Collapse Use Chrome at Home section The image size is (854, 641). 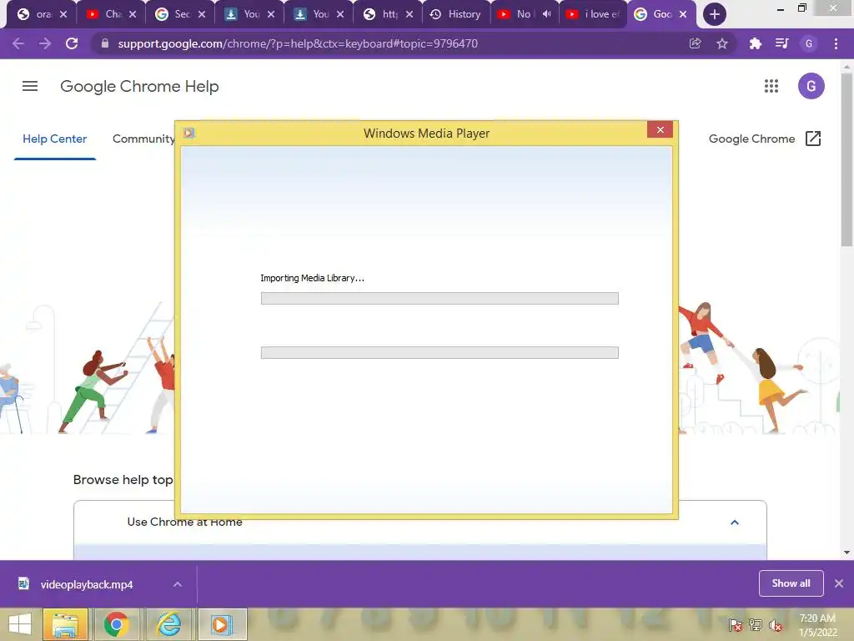(734, 522)
